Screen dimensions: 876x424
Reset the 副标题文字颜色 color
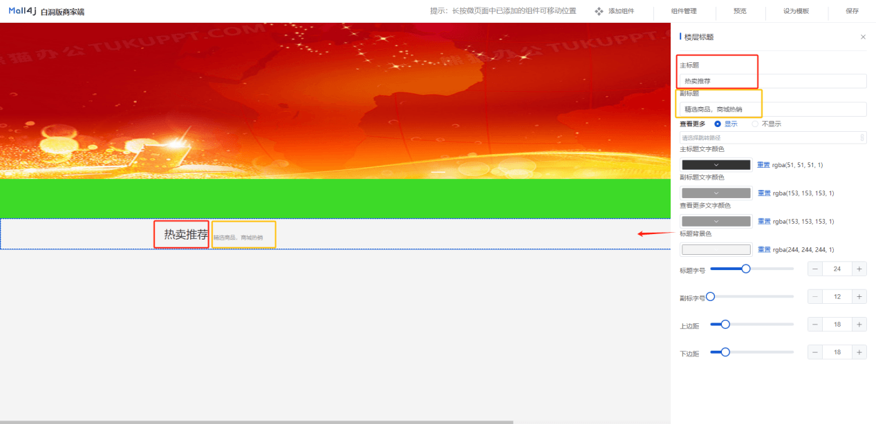(x=764, y=193)
